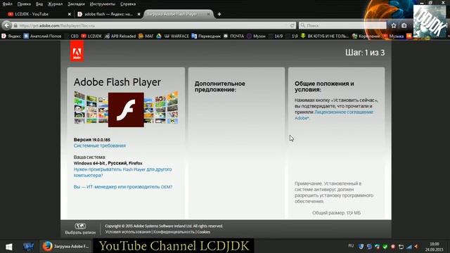Click the globe icon above Выбрать регион
Screen dimensions: 450x253
click(x=80, y=226)
